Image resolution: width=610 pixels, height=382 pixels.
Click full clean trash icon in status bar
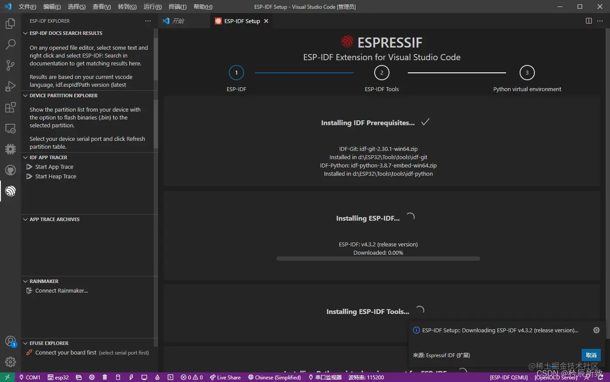coord(105,377)
